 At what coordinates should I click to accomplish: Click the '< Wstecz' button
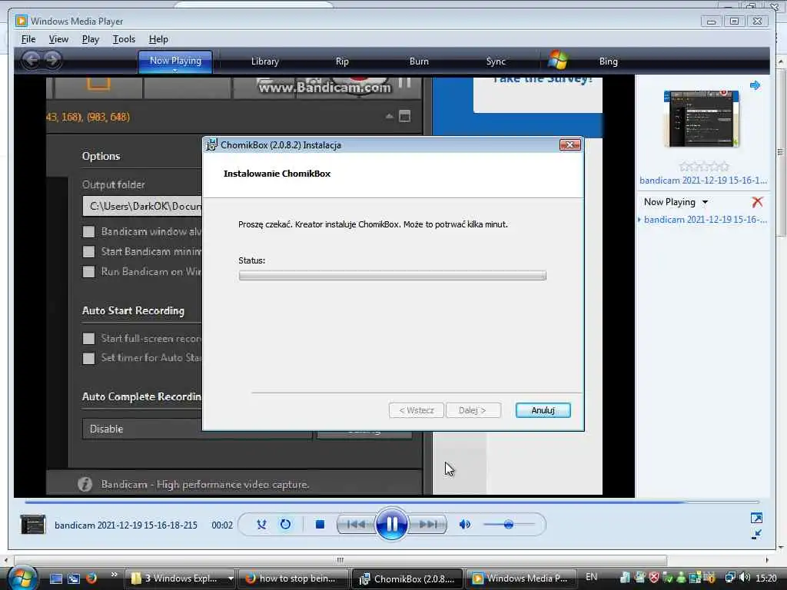(x=417, y=410)
